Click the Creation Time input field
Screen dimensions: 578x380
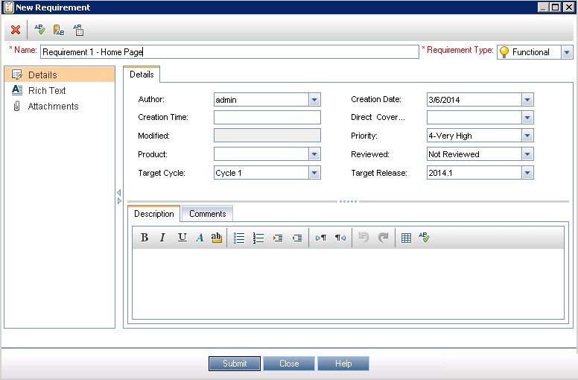267,118
